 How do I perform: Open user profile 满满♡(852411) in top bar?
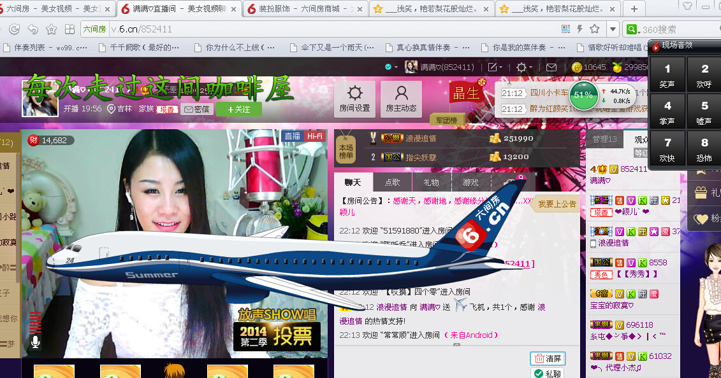point(439,67)
